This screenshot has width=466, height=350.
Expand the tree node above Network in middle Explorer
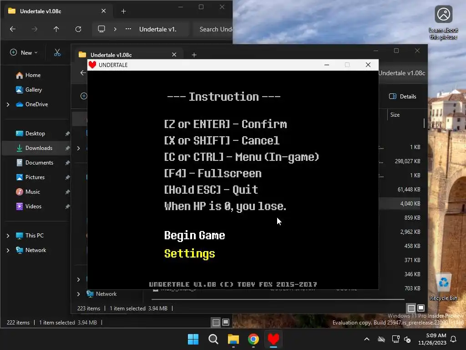pyautogui.click(x=78, y=279)
